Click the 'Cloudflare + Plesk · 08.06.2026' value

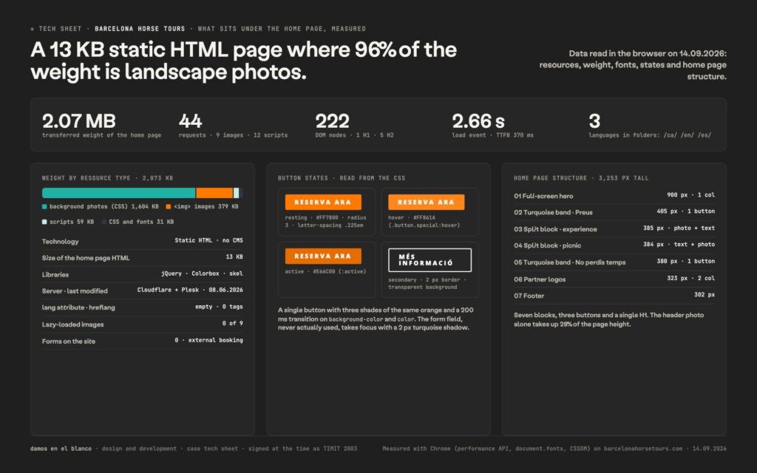[x=190, y=290]
